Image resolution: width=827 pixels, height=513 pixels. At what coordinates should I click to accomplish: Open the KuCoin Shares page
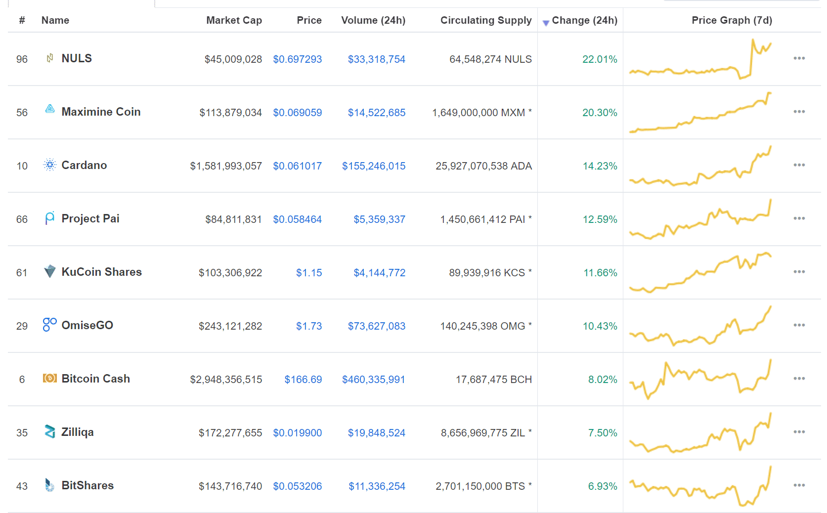pyautogui.click(x=101, y=272)
